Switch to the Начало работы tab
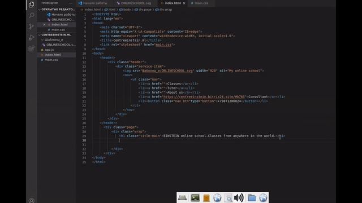Image resolution: width=362 pixels, height=203 pixels. click(x=93, y=3)
